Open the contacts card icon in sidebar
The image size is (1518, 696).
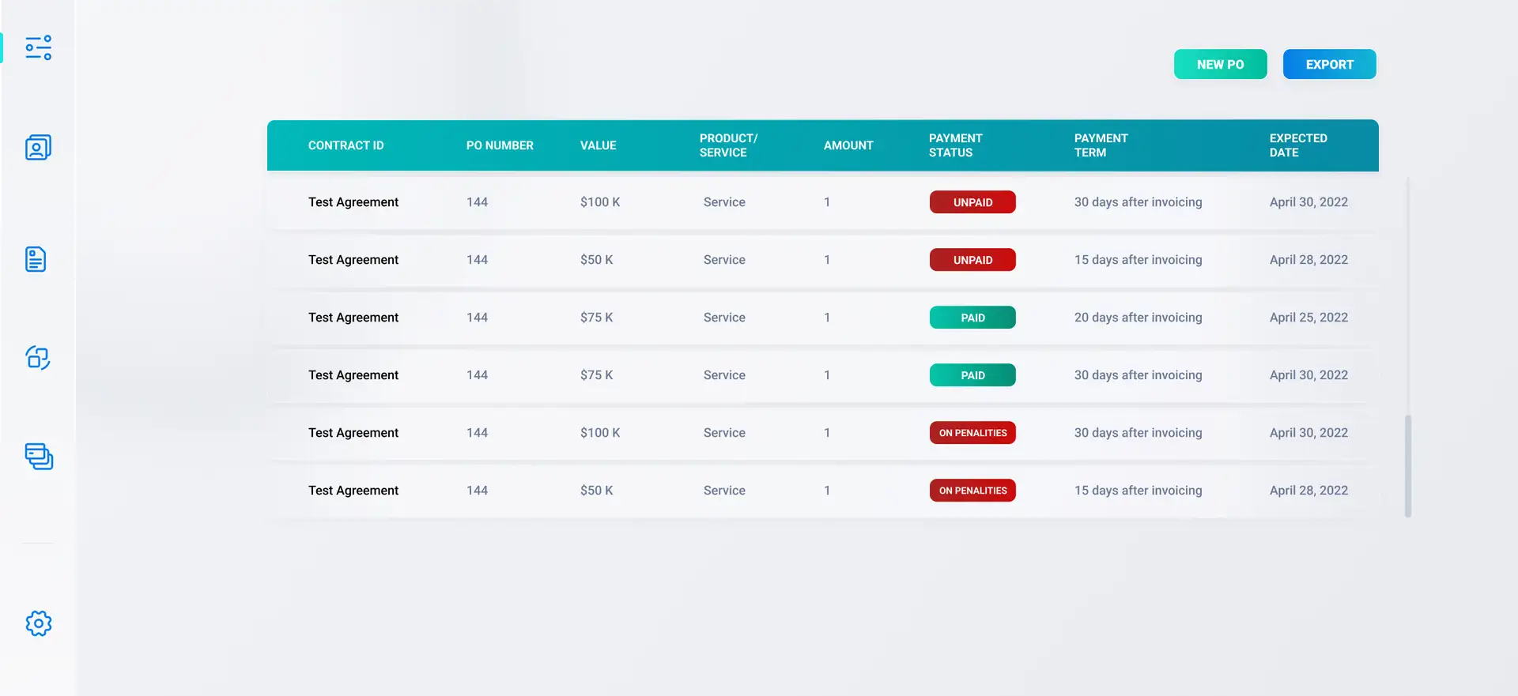point(38,147)
